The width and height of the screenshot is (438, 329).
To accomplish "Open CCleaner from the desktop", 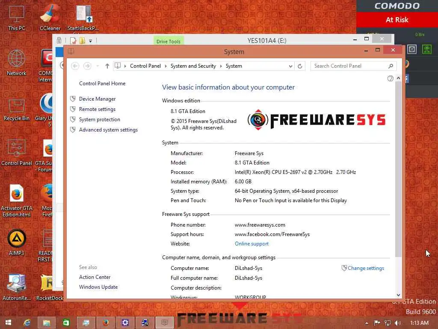I will point(50,18).
